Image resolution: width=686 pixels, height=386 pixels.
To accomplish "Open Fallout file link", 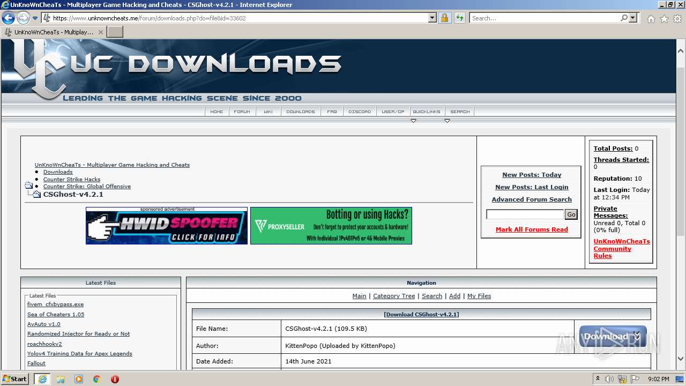I will (x=36, y=363).
